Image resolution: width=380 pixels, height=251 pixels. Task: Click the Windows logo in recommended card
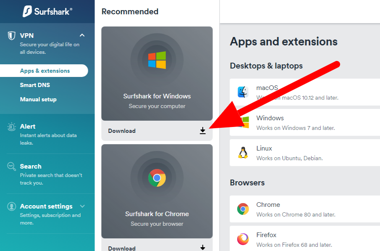[157, 60]
